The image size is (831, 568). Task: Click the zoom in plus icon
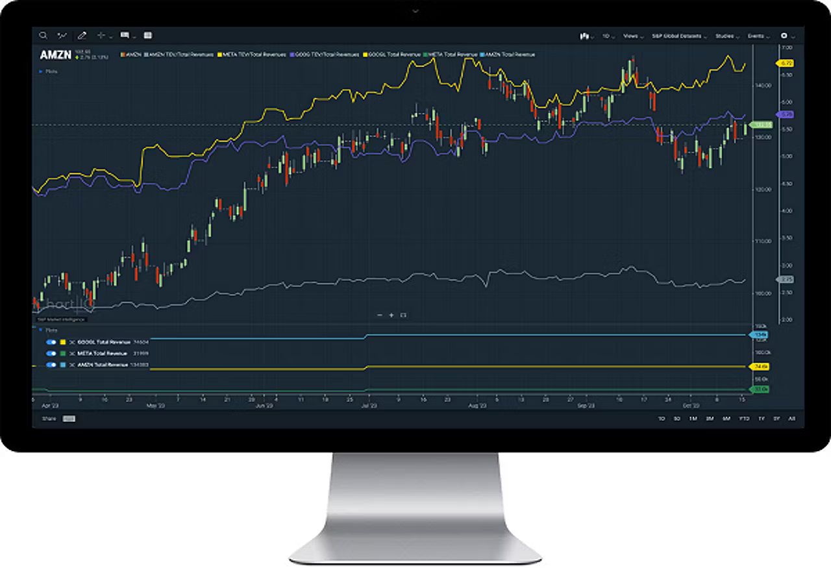tap(391, 315)
